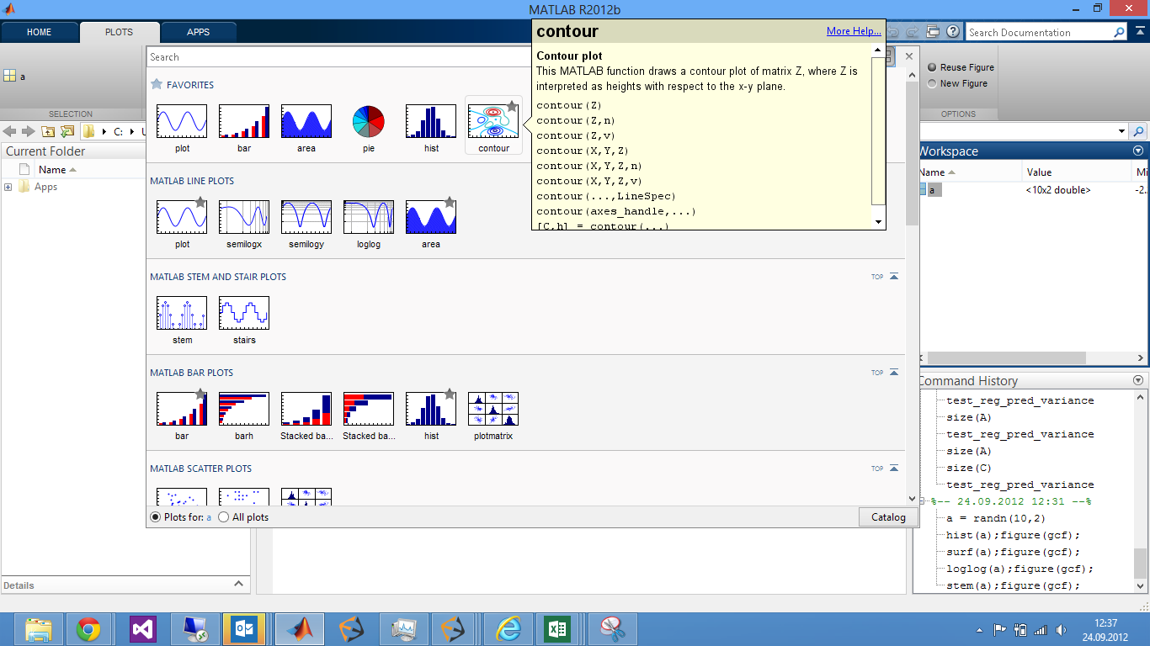1150x646 pixels.
Task: Select the plotmatrix plot icon
Action: click(x=492, y=409)
